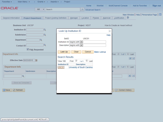This screenshot has height=122, width=163.
Task: Open the Subdivision lookup magnifier
Action: pyautogui.click(x=45, y=35)
